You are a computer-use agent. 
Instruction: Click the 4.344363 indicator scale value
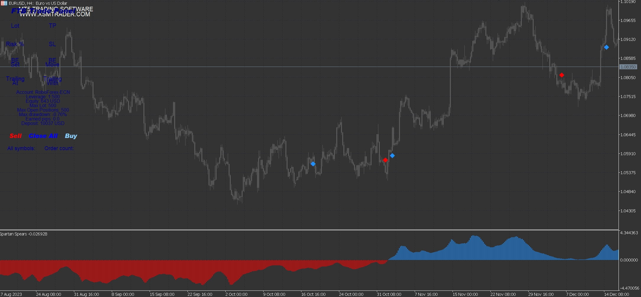(629, 233)
